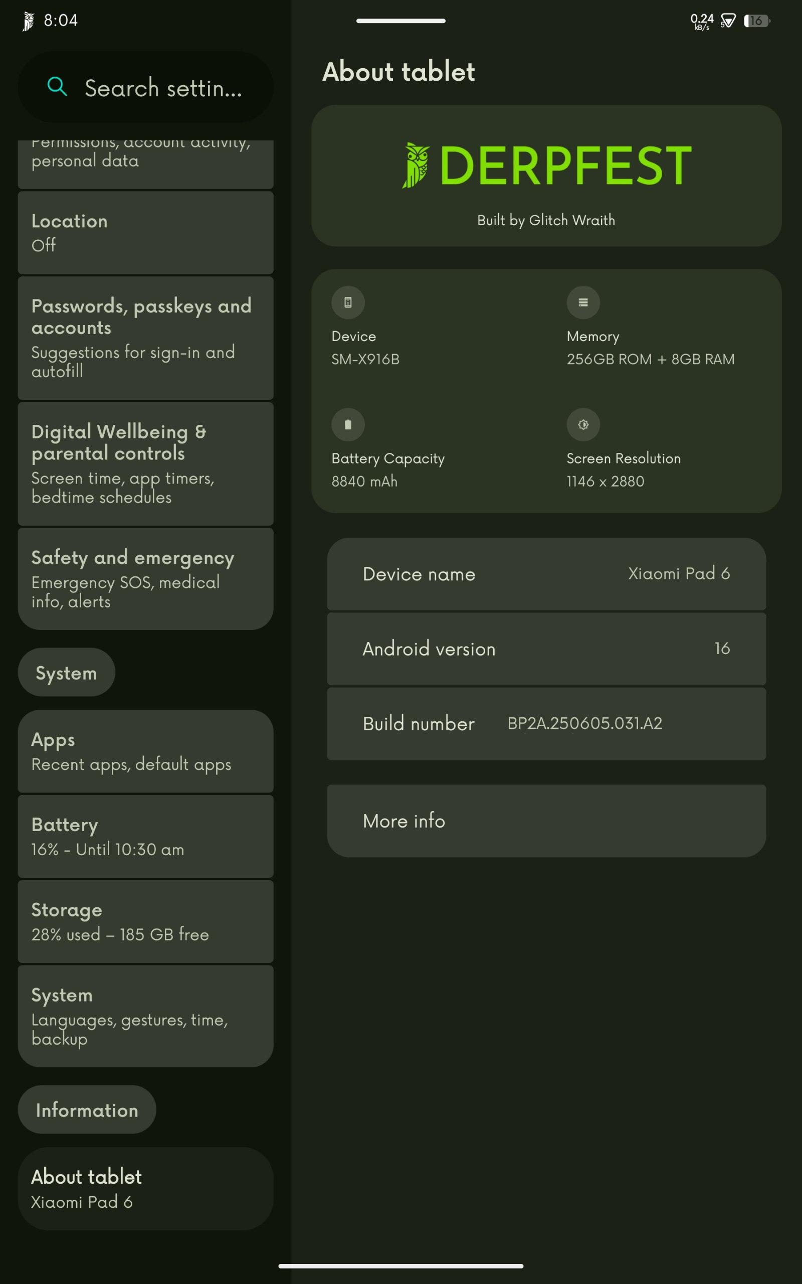Open the Apps settings entry
Image resolution: width=802 pixels, height=1284 pixels.
click(145, 751)
